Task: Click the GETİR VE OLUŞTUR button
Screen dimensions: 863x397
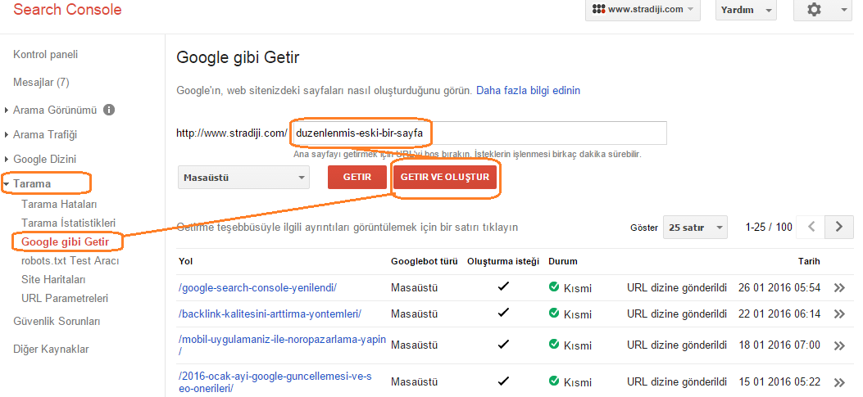Action: [445, 178]
